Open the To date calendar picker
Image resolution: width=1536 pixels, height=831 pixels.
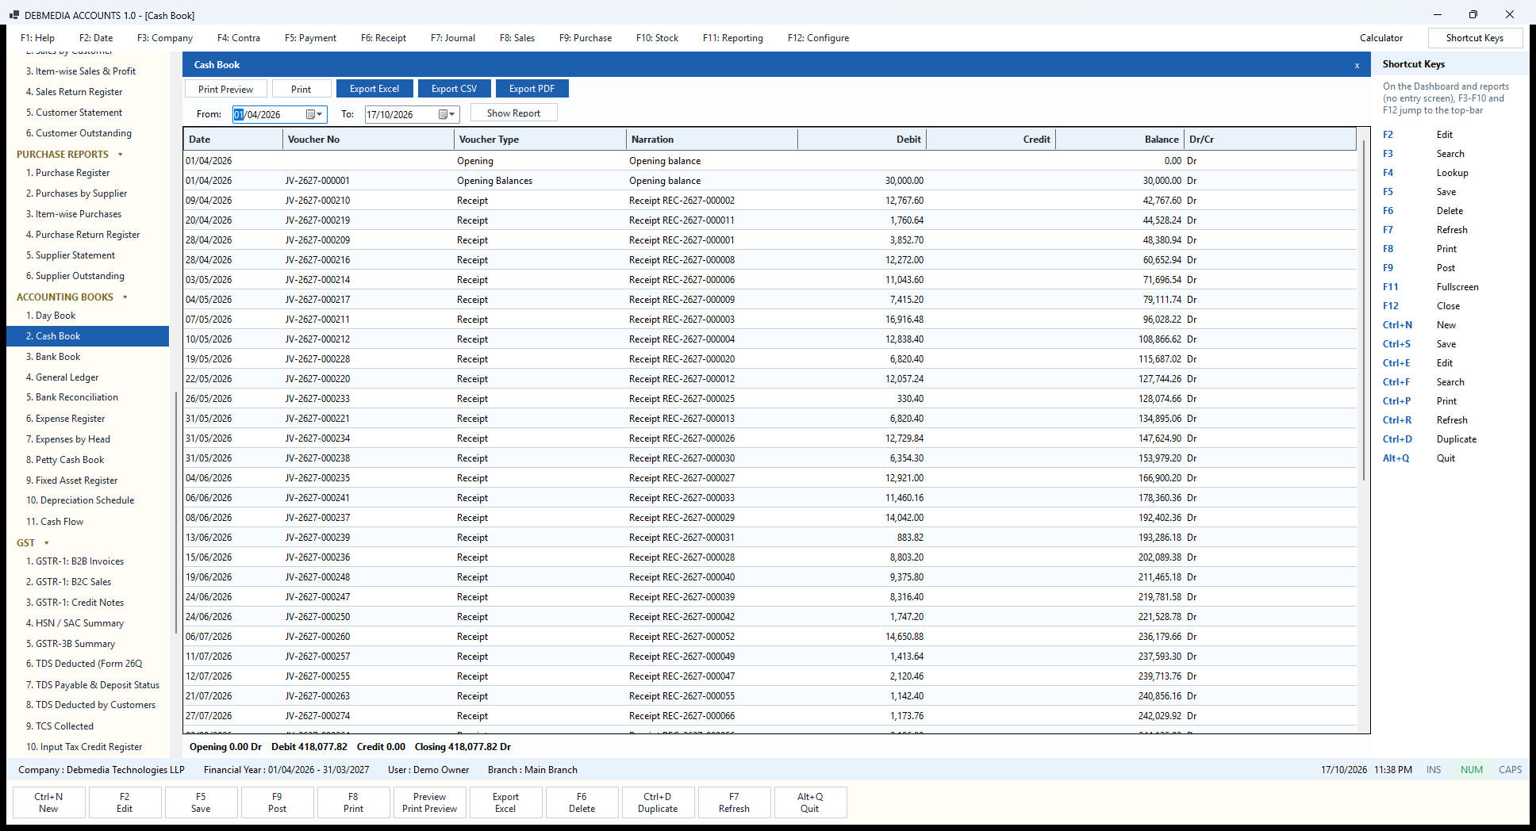(444, 114)
